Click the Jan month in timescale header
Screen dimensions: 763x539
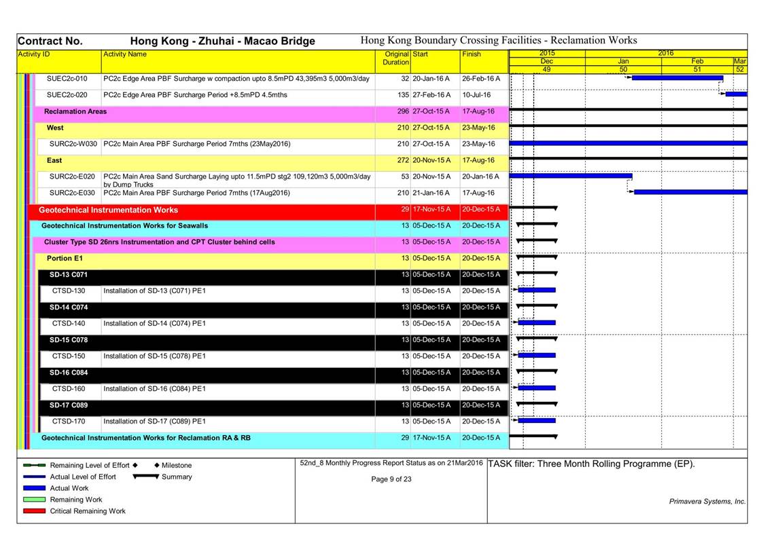623,61
